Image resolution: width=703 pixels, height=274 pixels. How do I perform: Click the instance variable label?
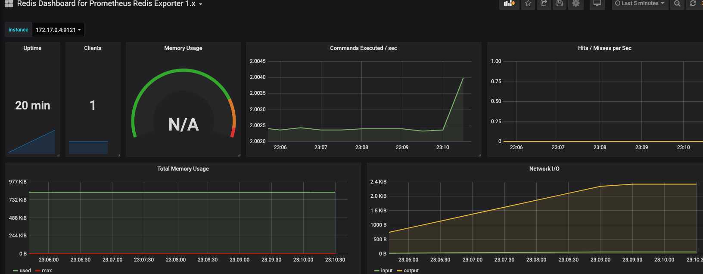coord(19,30)
